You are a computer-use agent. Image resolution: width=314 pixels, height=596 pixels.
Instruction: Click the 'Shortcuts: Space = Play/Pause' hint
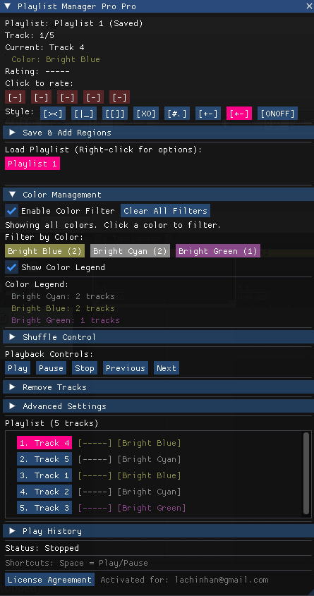[76, 563]
